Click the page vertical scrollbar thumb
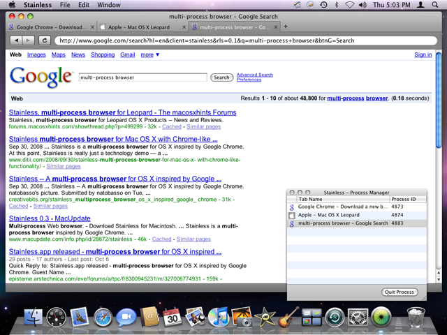Image resolution: width=447 pixels, height=335 pixels. coord(439,100)
